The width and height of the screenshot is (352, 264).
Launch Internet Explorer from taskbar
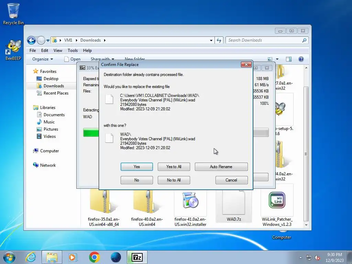pyautogui.click(x=31, y=257)
